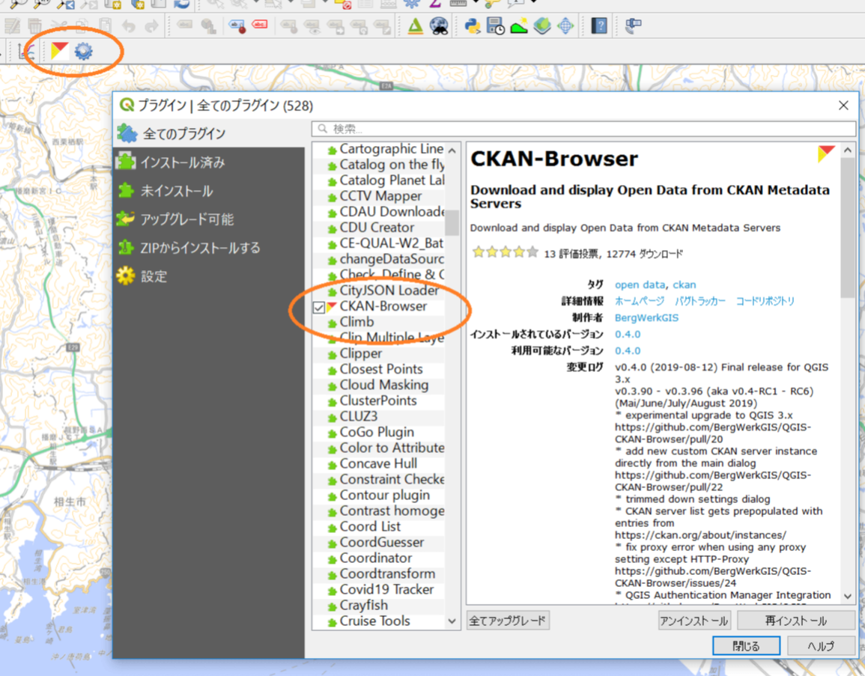Click the details pane scroll-up arrow
The height and width of the screenshot is (676, 865).
[x=847, y=150]
